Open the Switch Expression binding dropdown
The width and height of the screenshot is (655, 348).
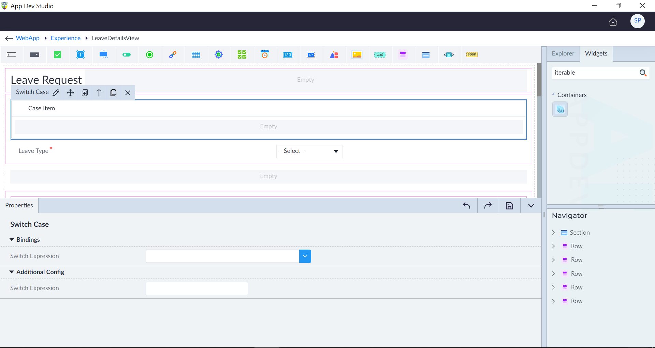[305, 256]
